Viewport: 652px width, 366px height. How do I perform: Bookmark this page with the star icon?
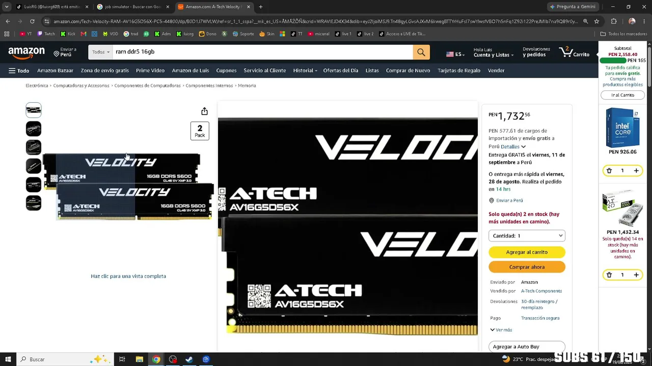click(x=596, y=21)
